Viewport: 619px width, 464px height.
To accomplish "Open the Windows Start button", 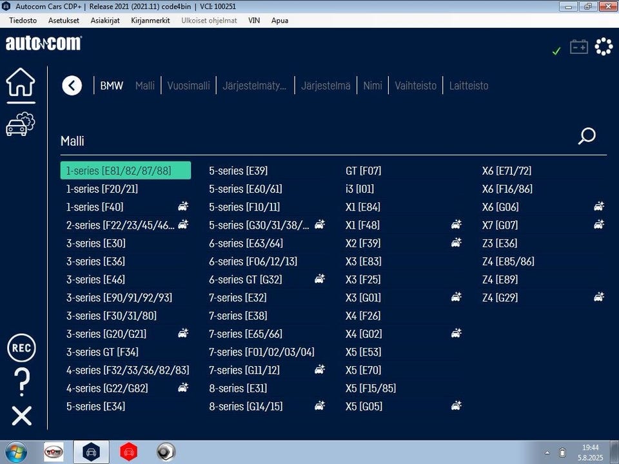I will (x=16, y=452).
